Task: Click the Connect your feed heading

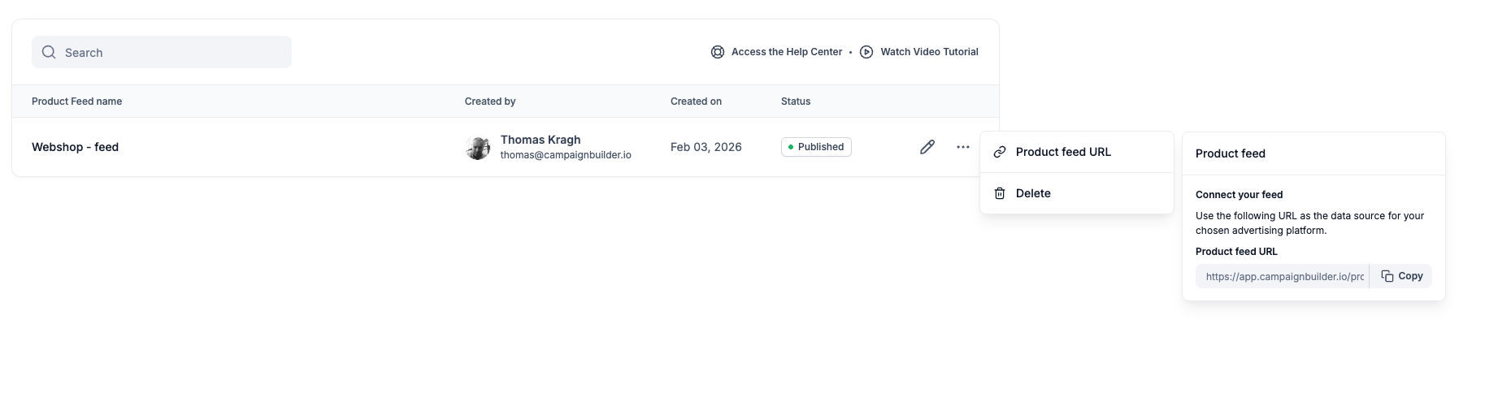Action: 1239,195
